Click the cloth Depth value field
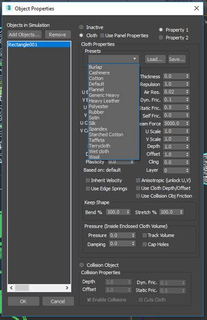Screen dimensions: 207x320 174,147
